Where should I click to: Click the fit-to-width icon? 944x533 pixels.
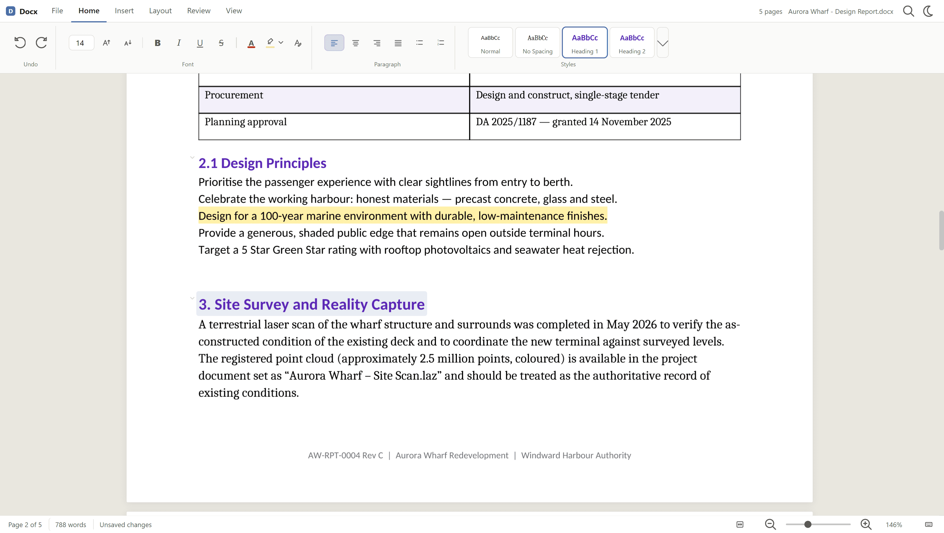click(740, 524)
